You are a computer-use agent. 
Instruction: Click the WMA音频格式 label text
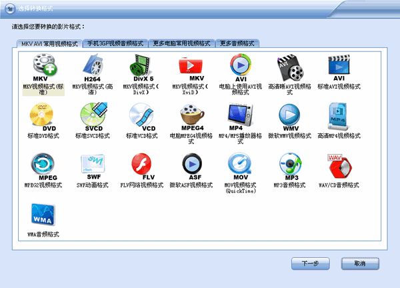click(x=43, y=234)
